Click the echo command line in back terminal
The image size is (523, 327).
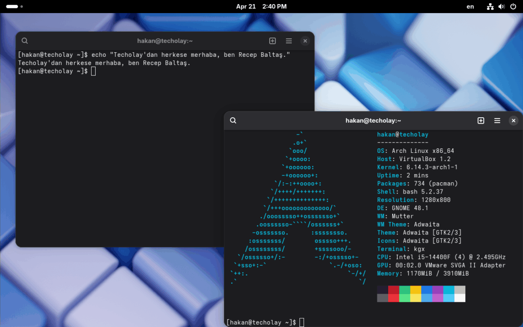[x=154, y=55]
